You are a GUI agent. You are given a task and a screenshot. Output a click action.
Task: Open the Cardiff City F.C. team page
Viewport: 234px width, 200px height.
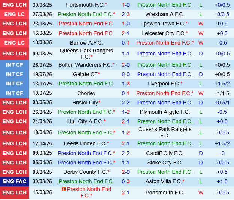pyautogui.click(x=165, y=153)
